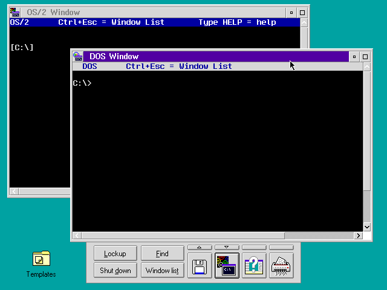Launch the command prompts window icon in the LaunchPad
The height and width of the screenshot is (290, 387).
[x=227, y=266]
